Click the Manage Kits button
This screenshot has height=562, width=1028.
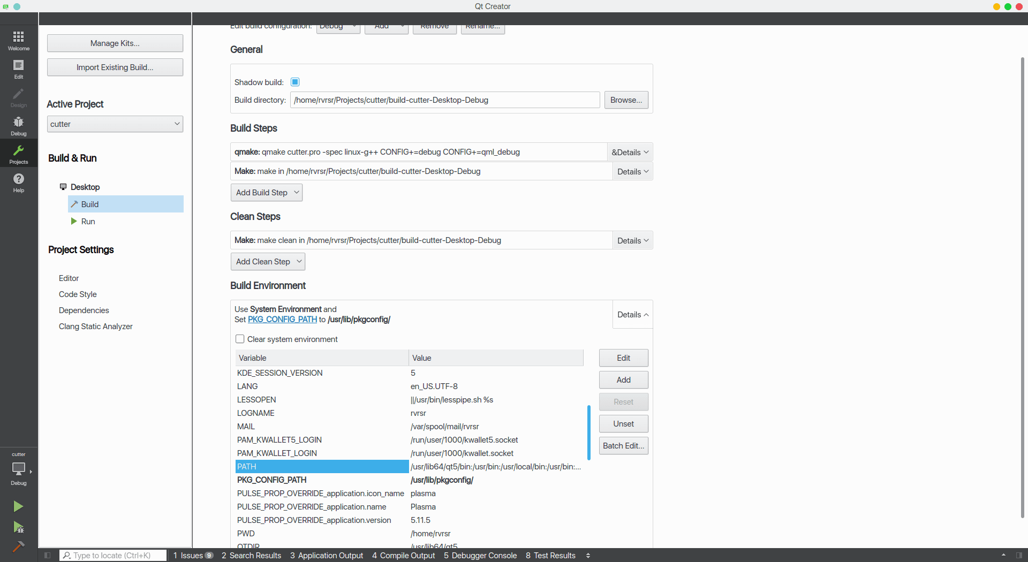pyautogui.click(x=115, y=43)
